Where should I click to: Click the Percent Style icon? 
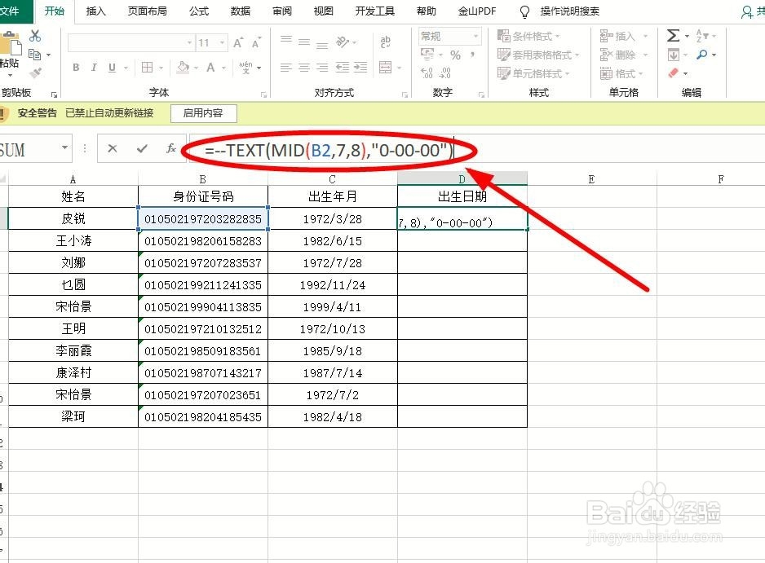455,55
